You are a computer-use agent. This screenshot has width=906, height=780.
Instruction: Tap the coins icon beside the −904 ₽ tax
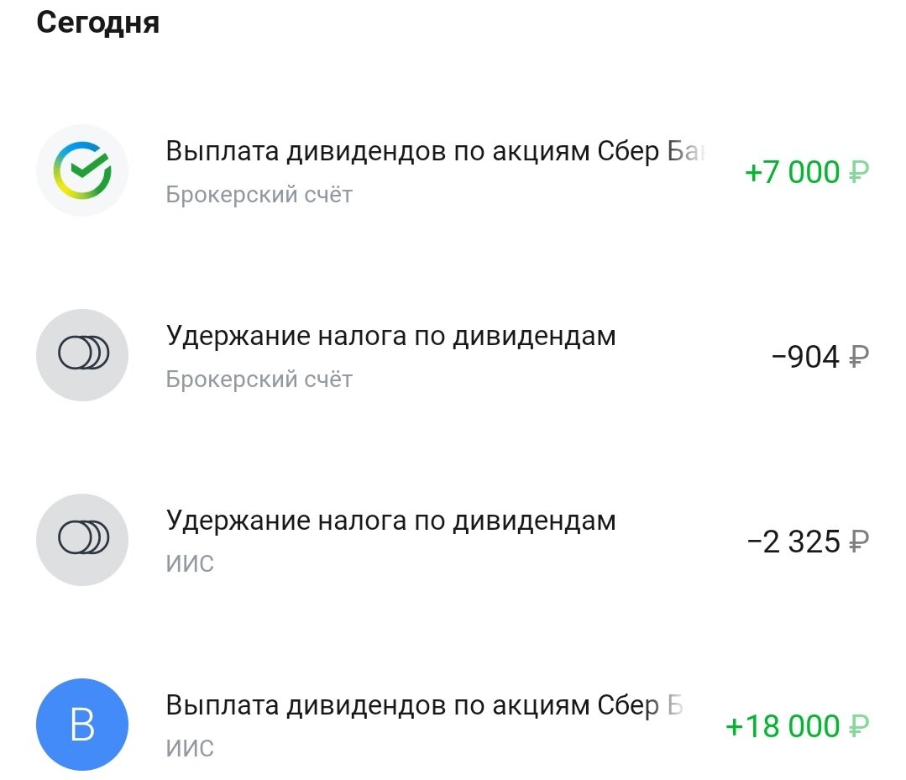click(82, 355)
